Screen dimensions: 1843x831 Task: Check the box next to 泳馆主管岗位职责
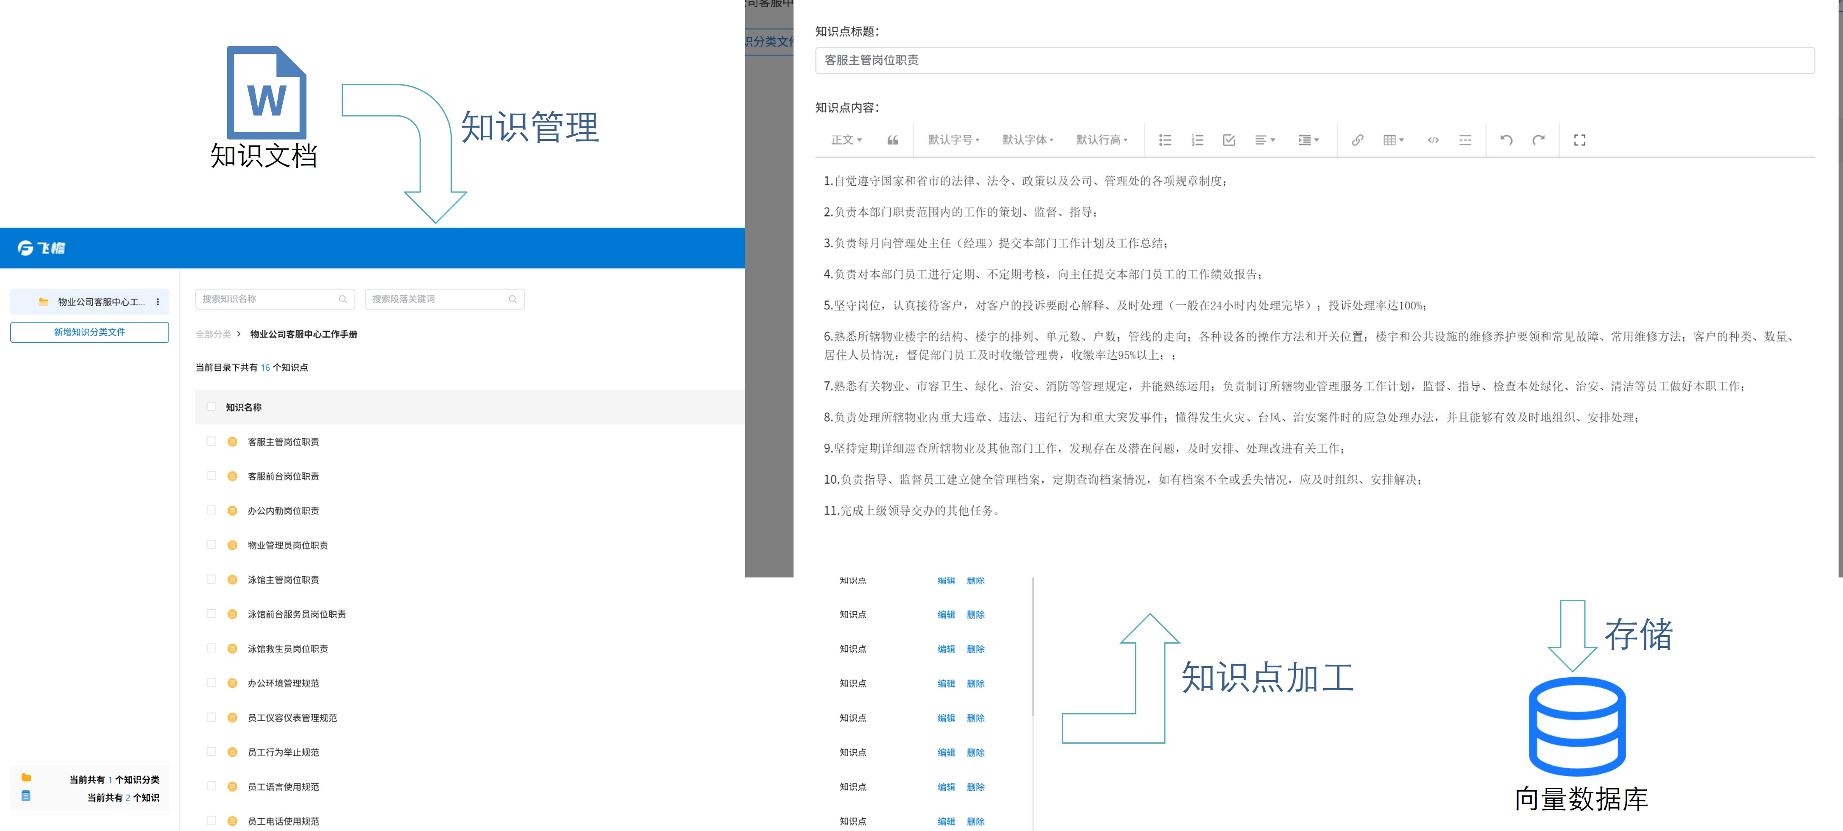click(x=211, y=579)
